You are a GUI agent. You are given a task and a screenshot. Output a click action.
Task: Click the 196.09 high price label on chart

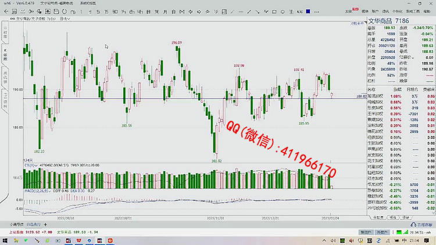click(177, 43)
